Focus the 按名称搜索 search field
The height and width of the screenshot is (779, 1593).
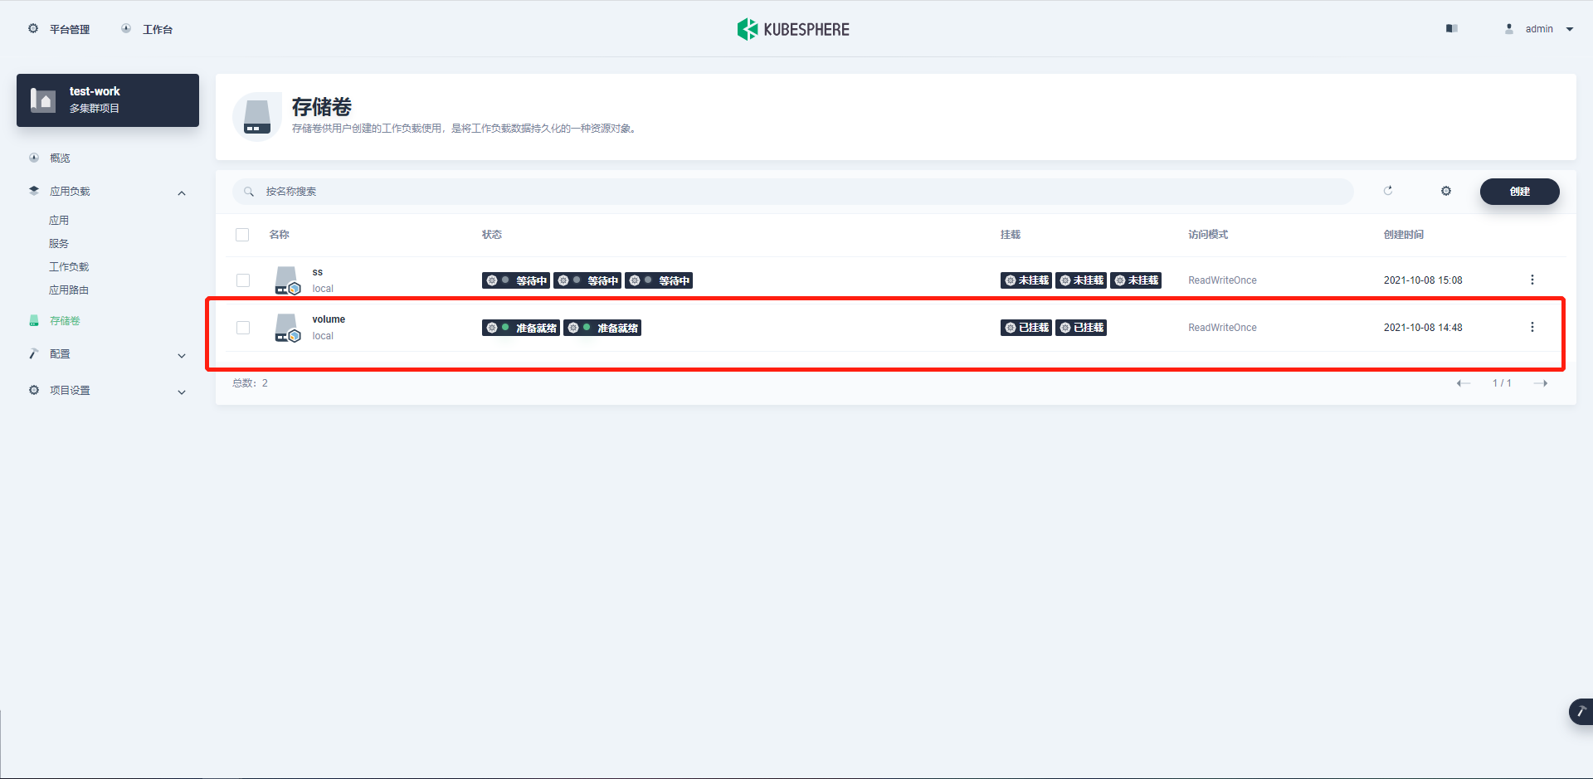(x=792, y=192)
